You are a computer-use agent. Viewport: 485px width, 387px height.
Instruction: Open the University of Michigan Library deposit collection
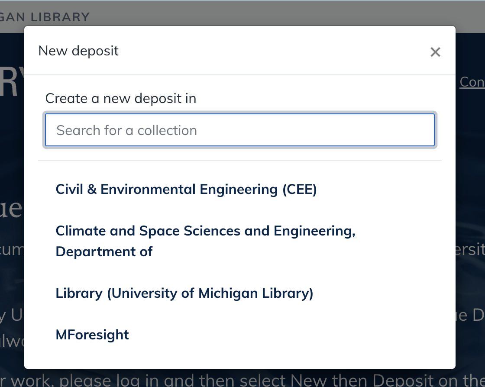(184, 293)
